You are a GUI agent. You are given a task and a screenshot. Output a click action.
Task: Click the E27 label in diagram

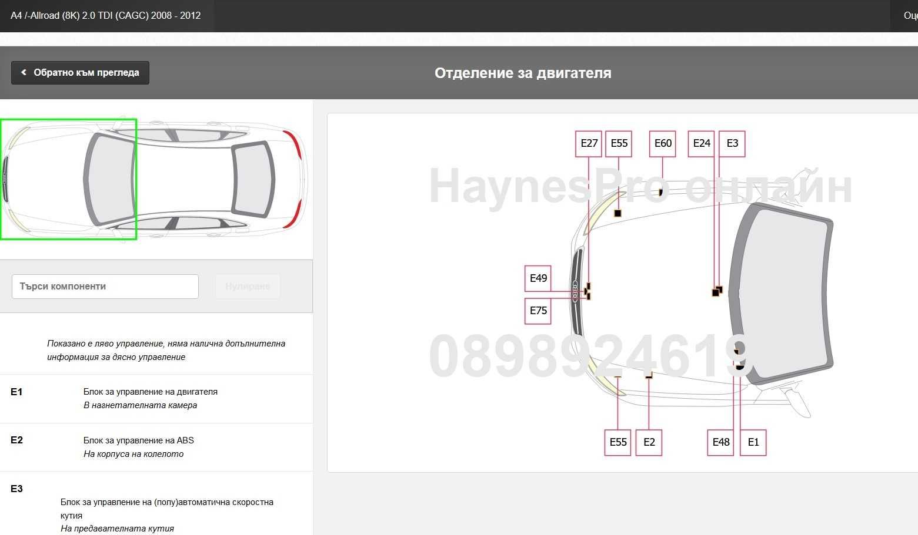[x=589, y=143]
